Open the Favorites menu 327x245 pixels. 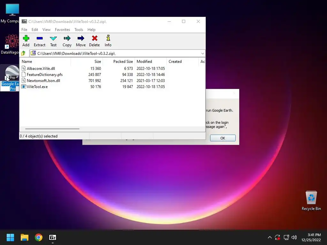pyautogui.click(x=62, y=30)
